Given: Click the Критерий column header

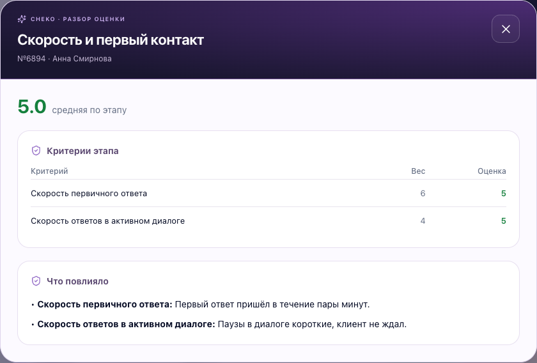Looking at the screenshot, I should pyautogui.click(x=49, y=171).
